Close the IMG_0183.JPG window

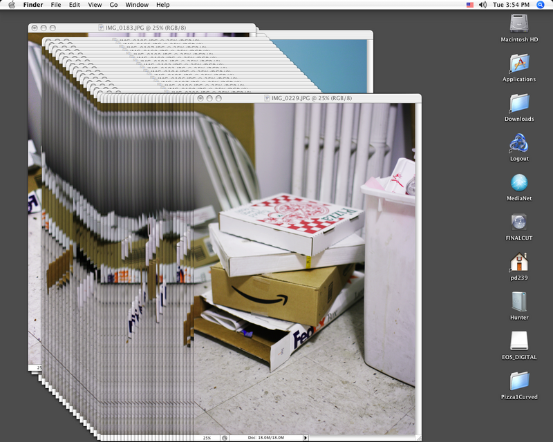coord(35,28)
